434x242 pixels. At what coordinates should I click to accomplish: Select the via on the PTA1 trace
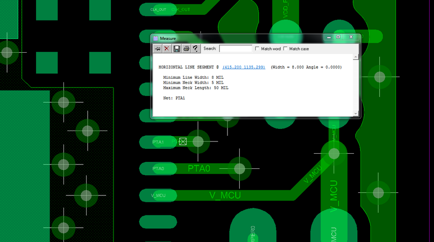(x=198, y=141)
